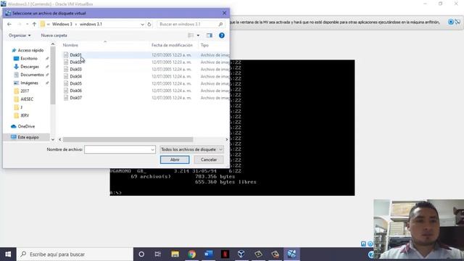Select the Disk01 image file

click(x=75, y=55)
